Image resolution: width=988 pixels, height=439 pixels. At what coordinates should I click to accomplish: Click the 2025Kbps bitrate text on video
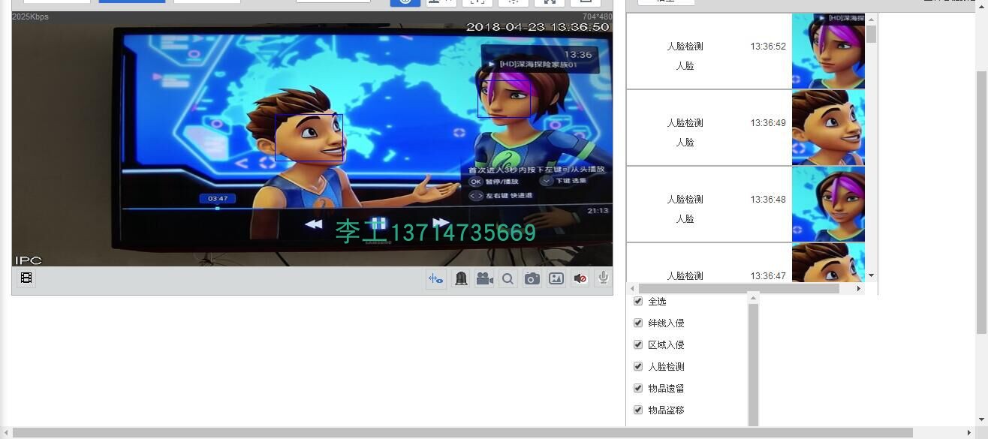31,17
